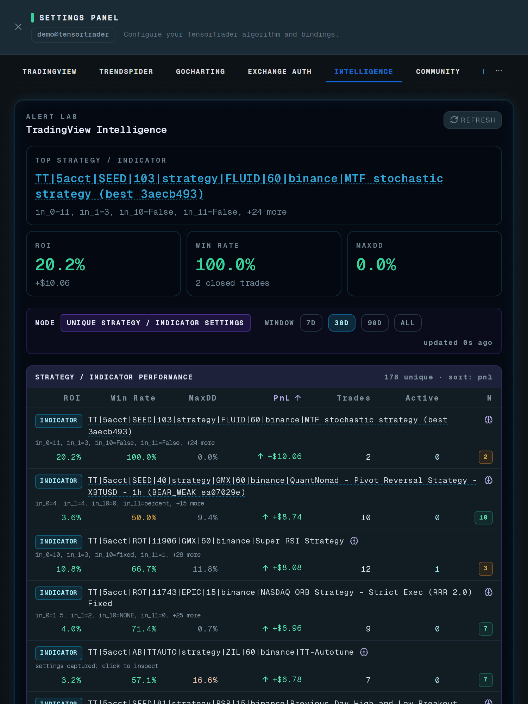Sort table by N column
The height and width of the screenshot is (704, 528).
[489, 398]
